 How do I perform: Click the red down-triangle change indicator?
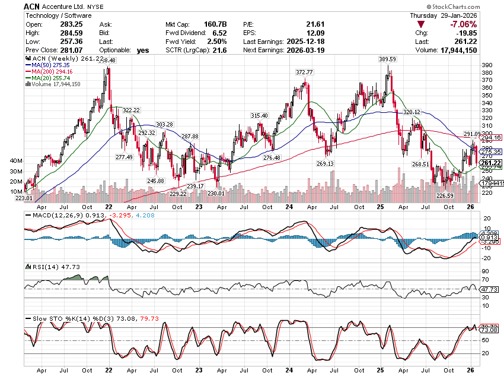tap(420, 25)
